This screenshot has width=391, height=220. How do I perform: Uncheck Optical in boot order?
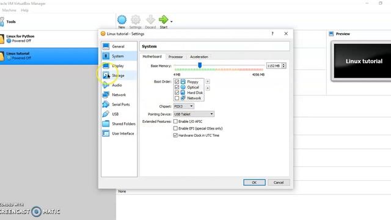coord(177,87)
